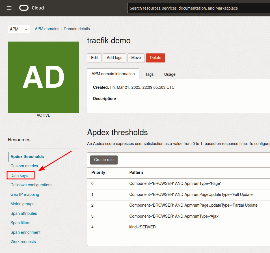Open Custom metrics resource link
This screenshot has width=270, height=253.
click(24, 166)
